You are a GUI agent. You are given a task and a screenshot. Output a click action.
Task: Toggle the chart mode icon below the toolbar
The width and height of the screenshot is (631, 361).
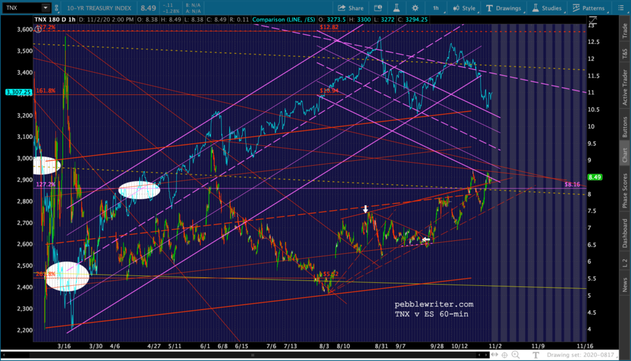coord(593,20)
